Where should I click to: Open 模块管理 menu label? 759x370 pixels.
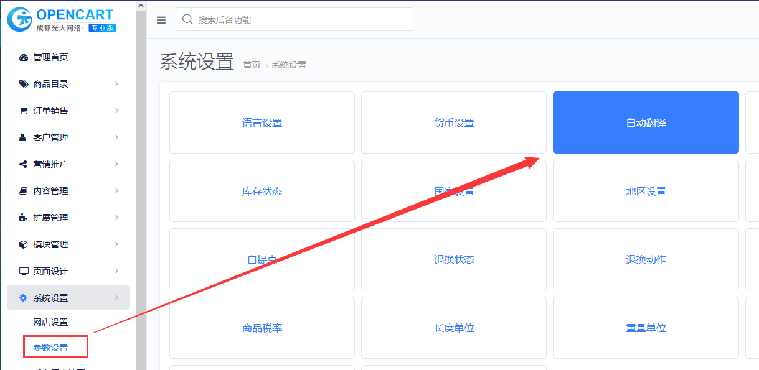click(50, 244)
